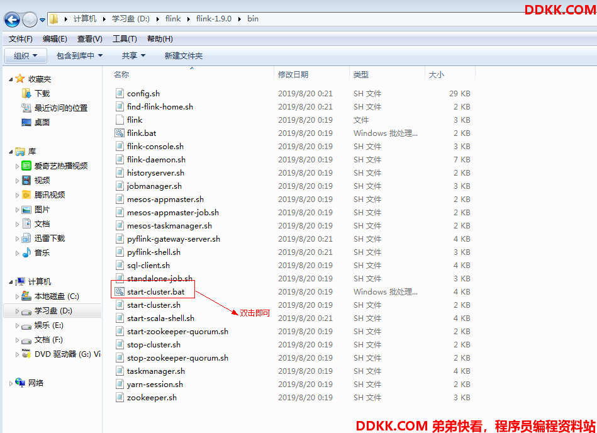The width and height of the screenshot is (597, 433).
Task: Select the sql-client.sh file name
Action: coord(148,266)
